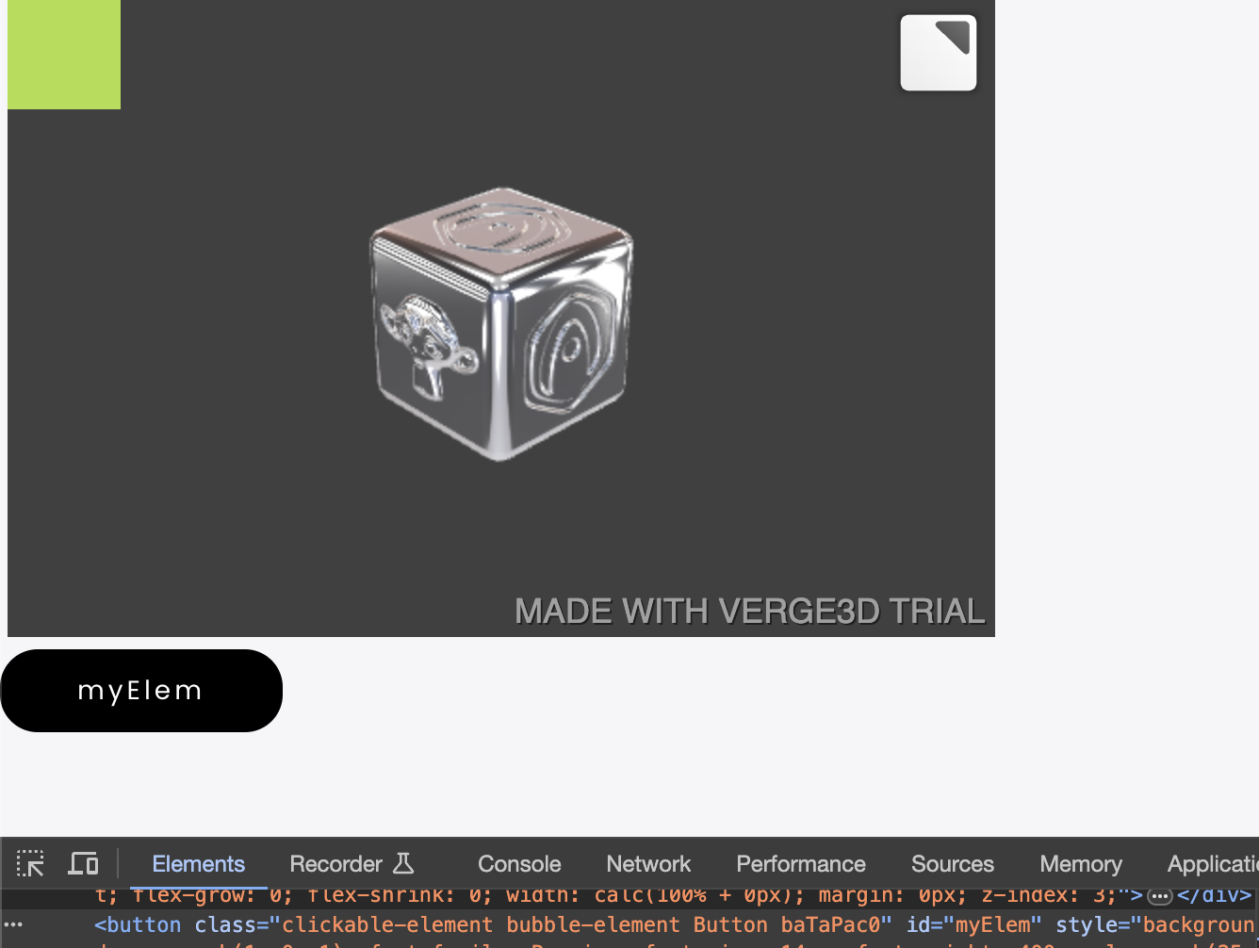
Task: Click the chrome cube in 3D scene
Action: (x=501, y=324)
